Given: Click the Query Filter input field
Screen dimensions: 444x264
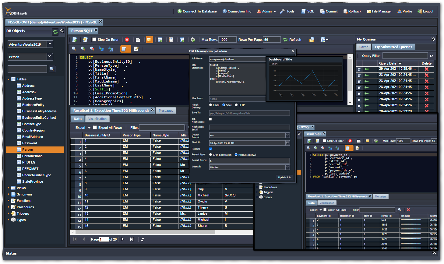Looking at the screenshot, I should pos(405,56).
